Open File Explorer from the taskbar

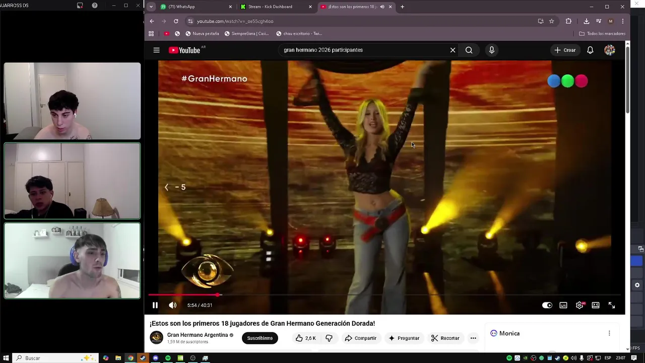point(118,358)
